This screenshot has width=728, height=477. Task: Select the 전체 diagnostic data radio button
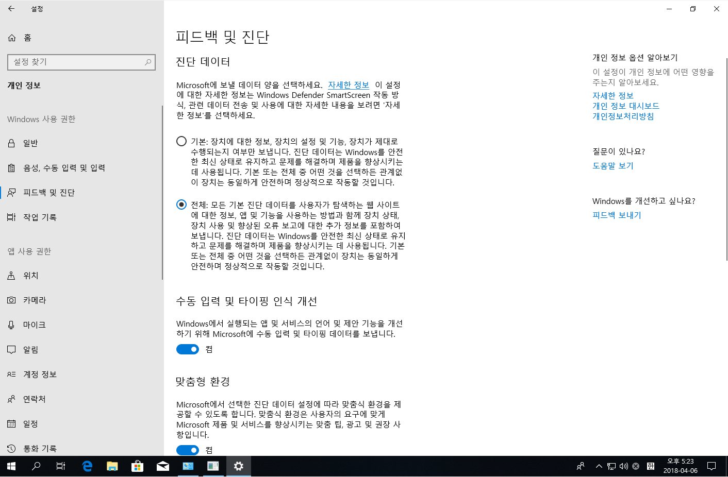point(181,205)
